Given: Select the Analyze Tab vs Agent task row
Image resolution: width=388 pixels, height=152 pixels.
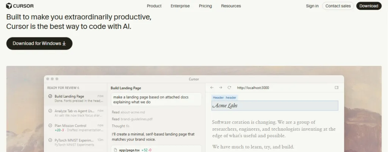Looking at the screenshot, I should click(76, 113).
